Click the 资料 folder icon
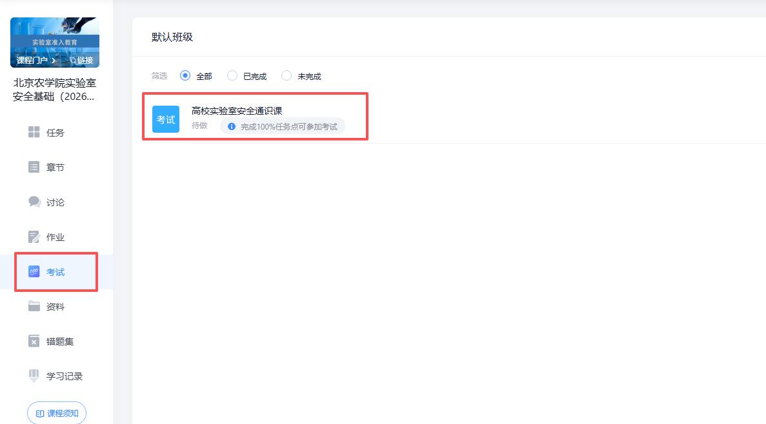766x424 pixels. click(x=34, y=307)
